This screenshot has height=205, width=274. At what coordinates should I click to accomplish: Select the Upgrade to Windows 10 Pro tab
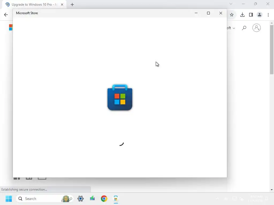click(x=34, y=5)
